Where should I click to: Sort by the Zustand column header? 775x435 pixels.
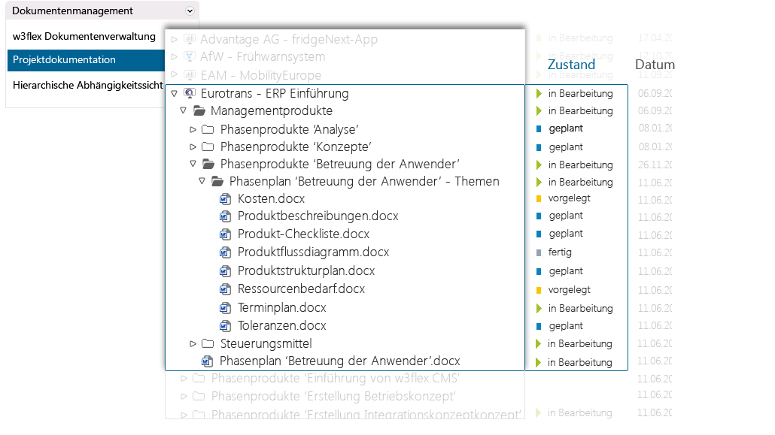(x=571, y=65)
